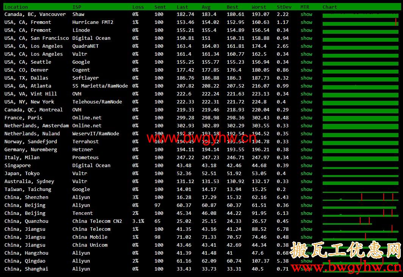Select location text 'Canada, BC, Vancouver'

pos(35,14)
